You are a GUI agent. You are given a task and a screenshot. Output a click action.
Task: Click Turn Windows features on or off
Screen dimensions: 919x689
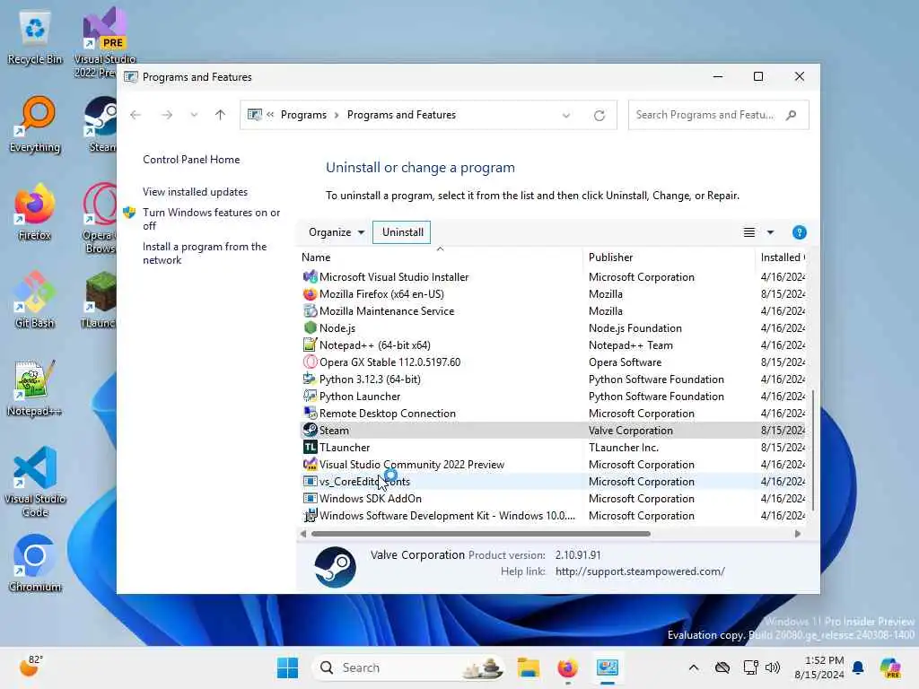tap(211, 219)
